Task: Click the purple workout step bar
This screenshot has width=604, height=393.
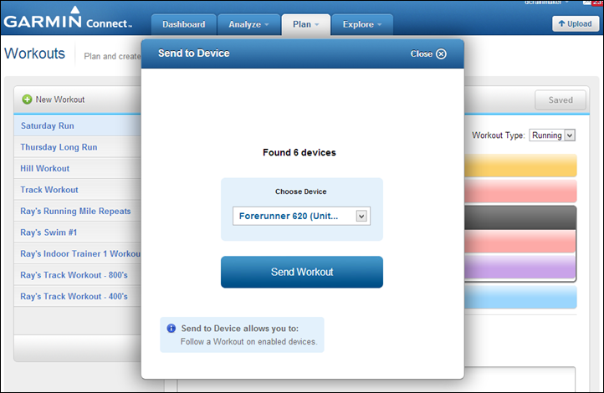Action: [520, 267]
